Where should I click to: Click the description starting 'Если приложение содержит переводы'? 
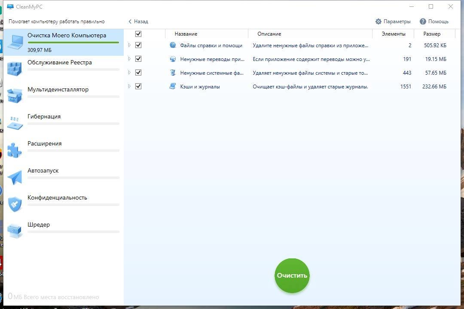[x=311, y=59]
